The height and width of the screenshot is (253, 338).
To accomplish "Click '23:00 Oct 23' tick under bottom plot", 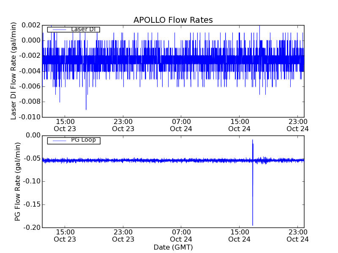I will 123,235.
